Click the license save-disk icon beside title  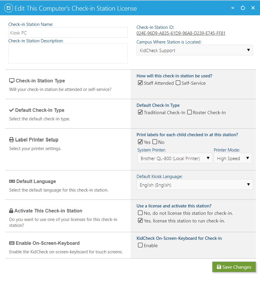click(x=9, y=8)
